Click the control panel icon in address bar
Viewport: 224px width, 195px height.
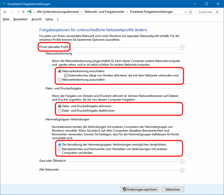pyautogui.click(x=30, y=12)
